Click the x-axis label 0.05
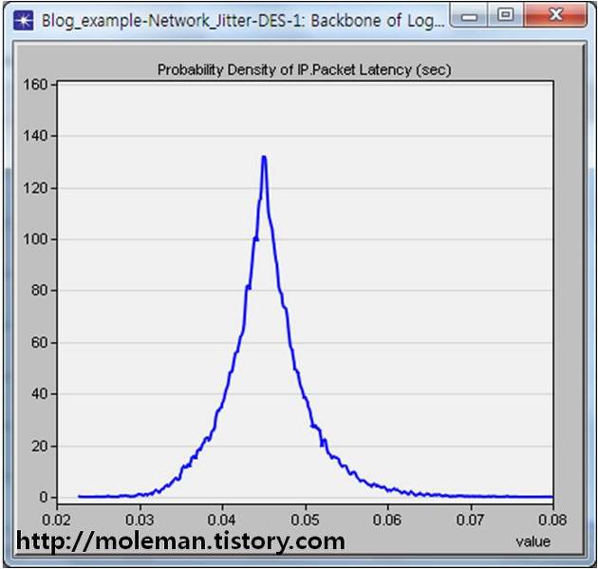The height and width of the screenshot is (569, 598). (305, 520)
